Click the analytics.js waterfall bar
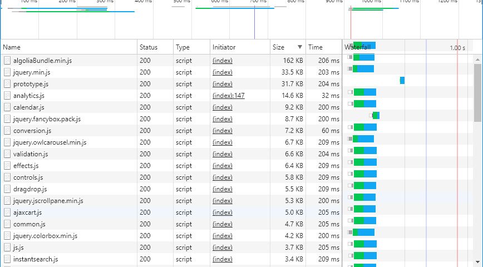This screenshot has width=483, height=267. tap(365, 92)
